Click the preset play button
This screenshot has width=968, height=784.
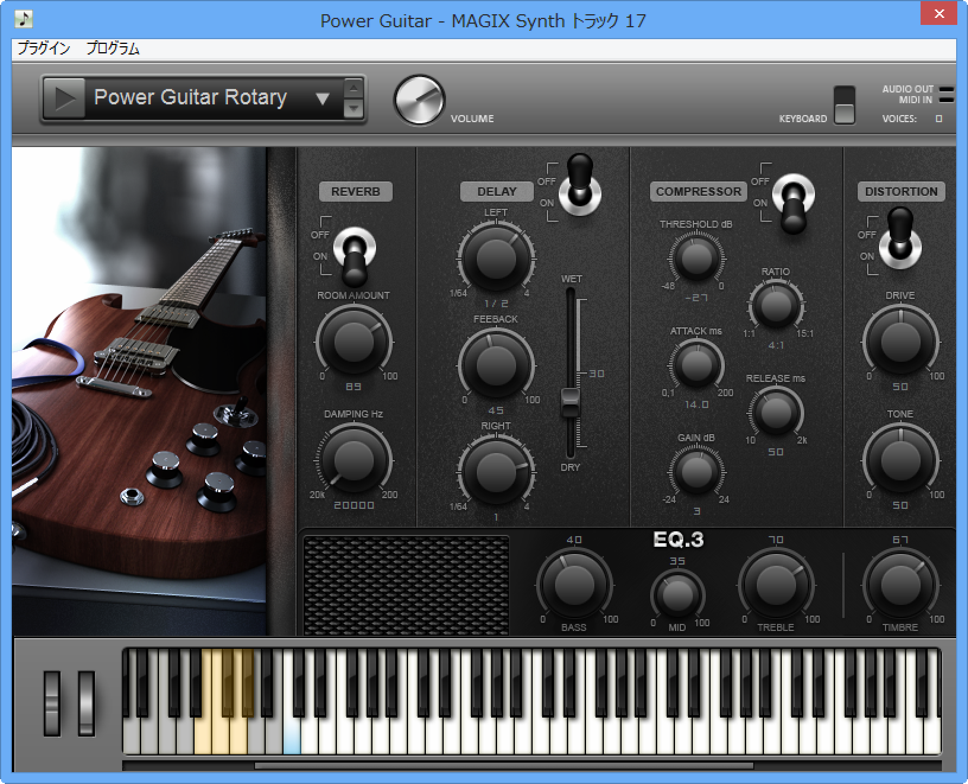(x=65, y=98)
